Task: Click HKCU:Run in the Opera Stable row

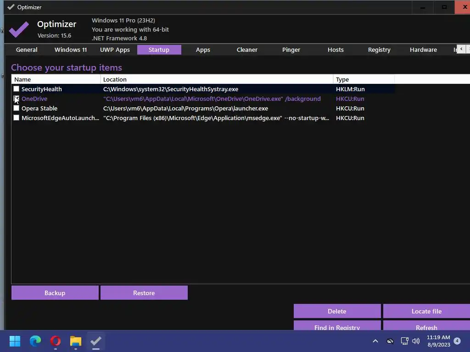Action: [x=350, y=108]
